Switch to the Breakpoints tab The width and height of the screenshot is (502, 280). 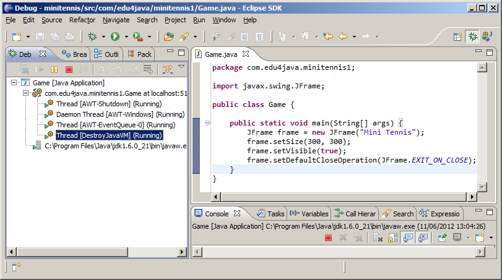coord(75,54)
